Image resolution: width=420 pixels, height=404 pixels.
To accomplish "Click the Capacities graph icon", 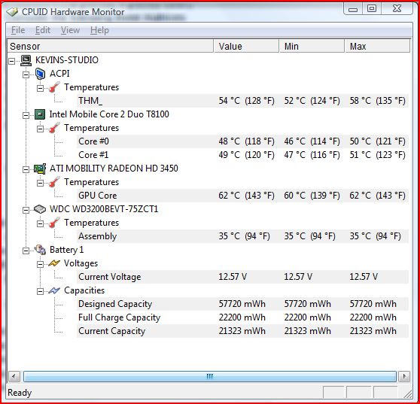I will [x=54, y=290].
